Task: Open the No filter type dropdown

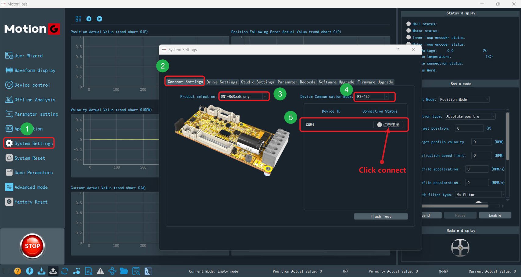Action: tap(480, 195)
